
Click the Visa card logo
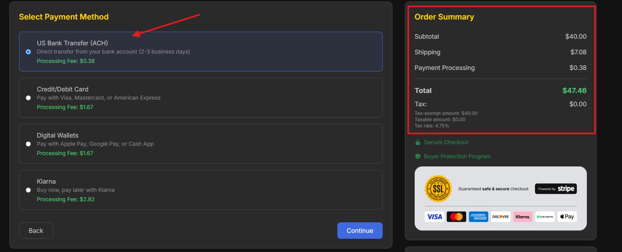tap(434, 216)
